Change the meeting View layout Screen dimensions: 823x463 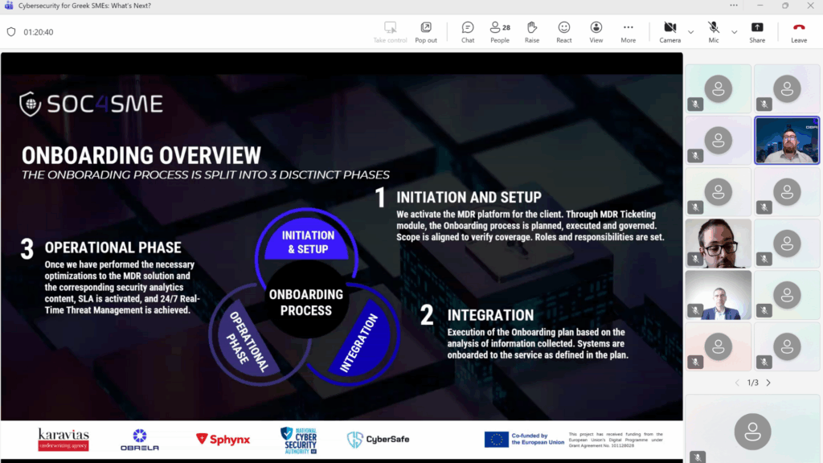pyautogui.click(x=596, y=31)
